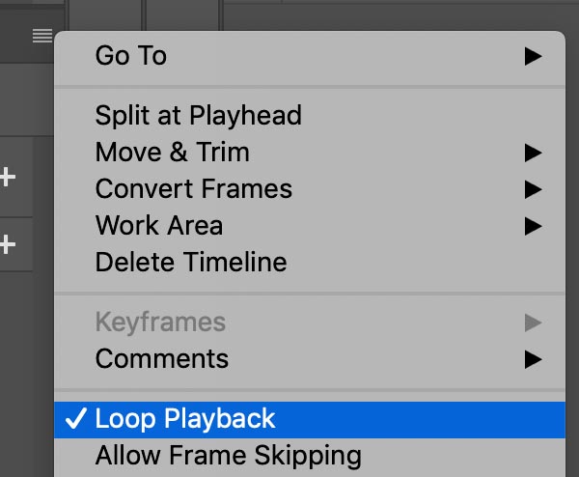Choose Split at Playhead
Screen dimensions: 579x477
pyautogui.click(x=310, y=116)
